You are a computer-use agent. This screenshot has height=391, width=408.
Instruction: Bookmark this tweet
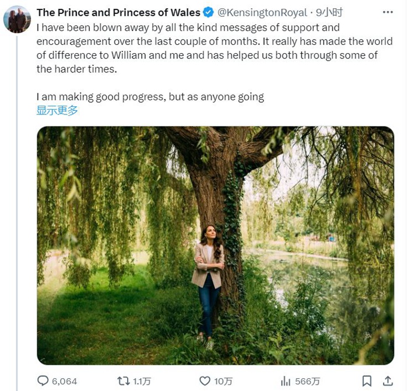367,381
